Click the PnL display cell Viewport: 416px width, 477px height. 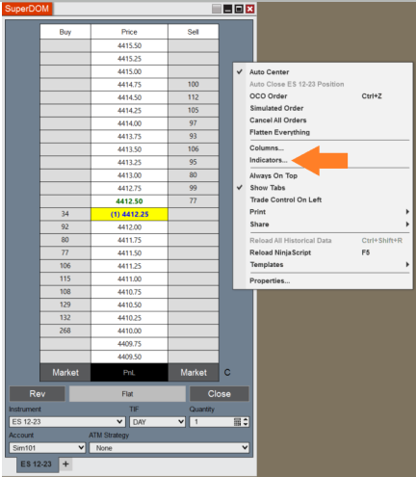click(129, 373)
